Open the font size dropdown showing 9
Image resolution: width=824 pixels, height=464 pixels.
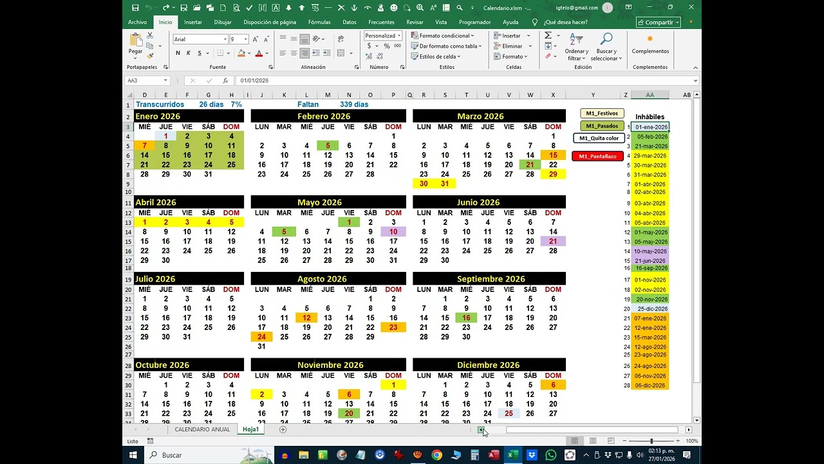(246, 39)
